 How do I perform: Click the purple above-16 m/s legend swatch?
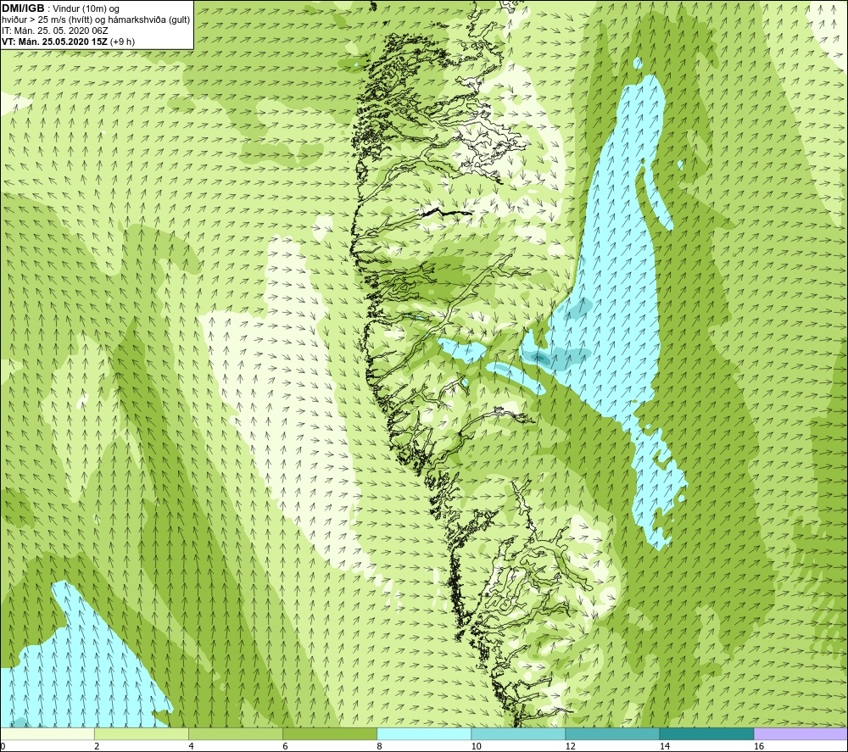(x=801, y=734)
